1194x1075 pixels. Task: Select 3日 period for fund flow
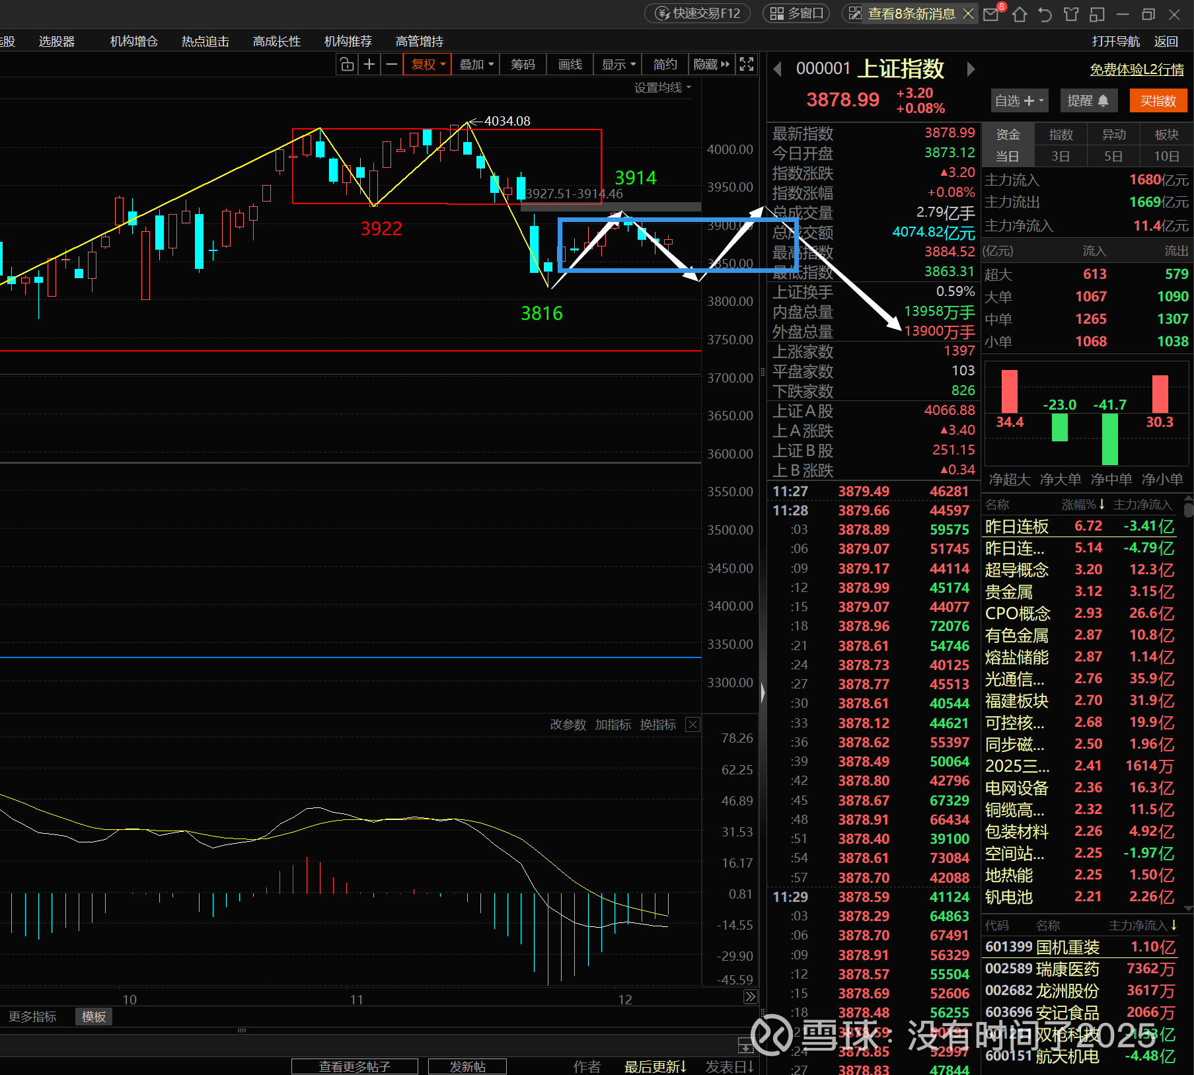[x=1061, y=157]
